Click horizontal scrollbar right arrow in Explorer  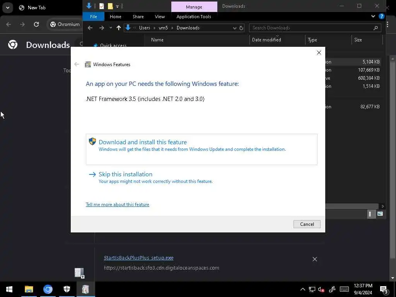tap(382, 207)
